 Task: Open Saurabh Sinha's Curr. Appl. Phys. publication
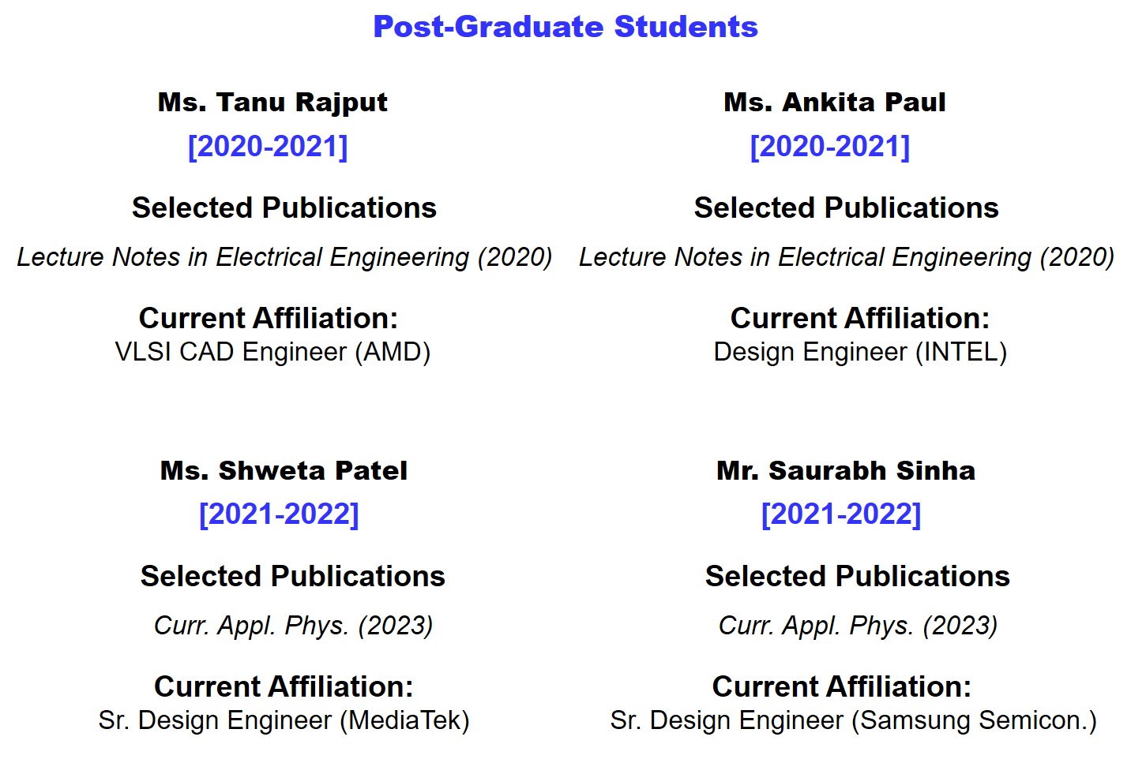click(858, 626)
